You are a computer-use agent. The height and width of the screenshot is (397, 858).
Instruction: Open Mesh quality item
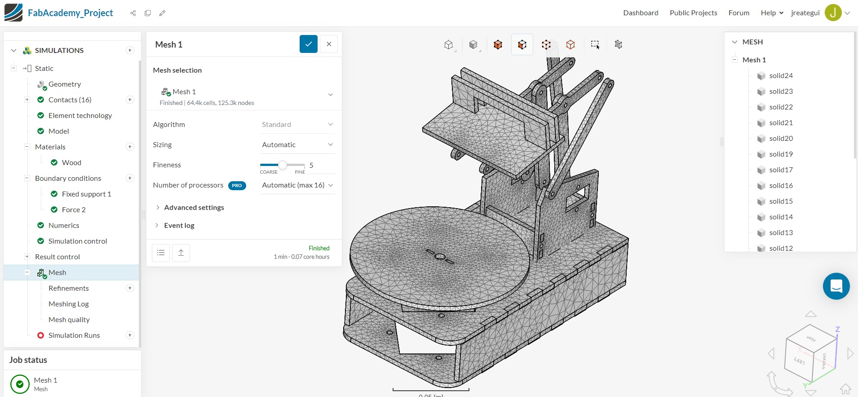point(69,319)
